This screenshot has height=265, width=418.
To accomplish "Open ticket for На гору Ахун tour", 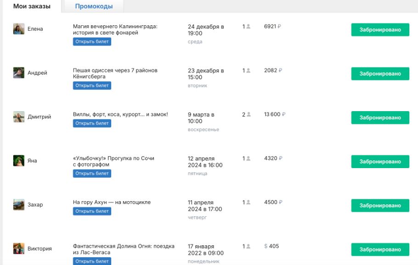I will 92,211.
